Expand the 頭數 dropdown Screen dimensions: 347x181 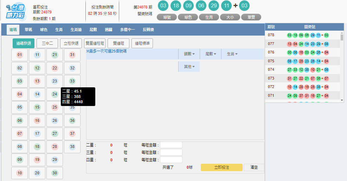tap(189, 54)
